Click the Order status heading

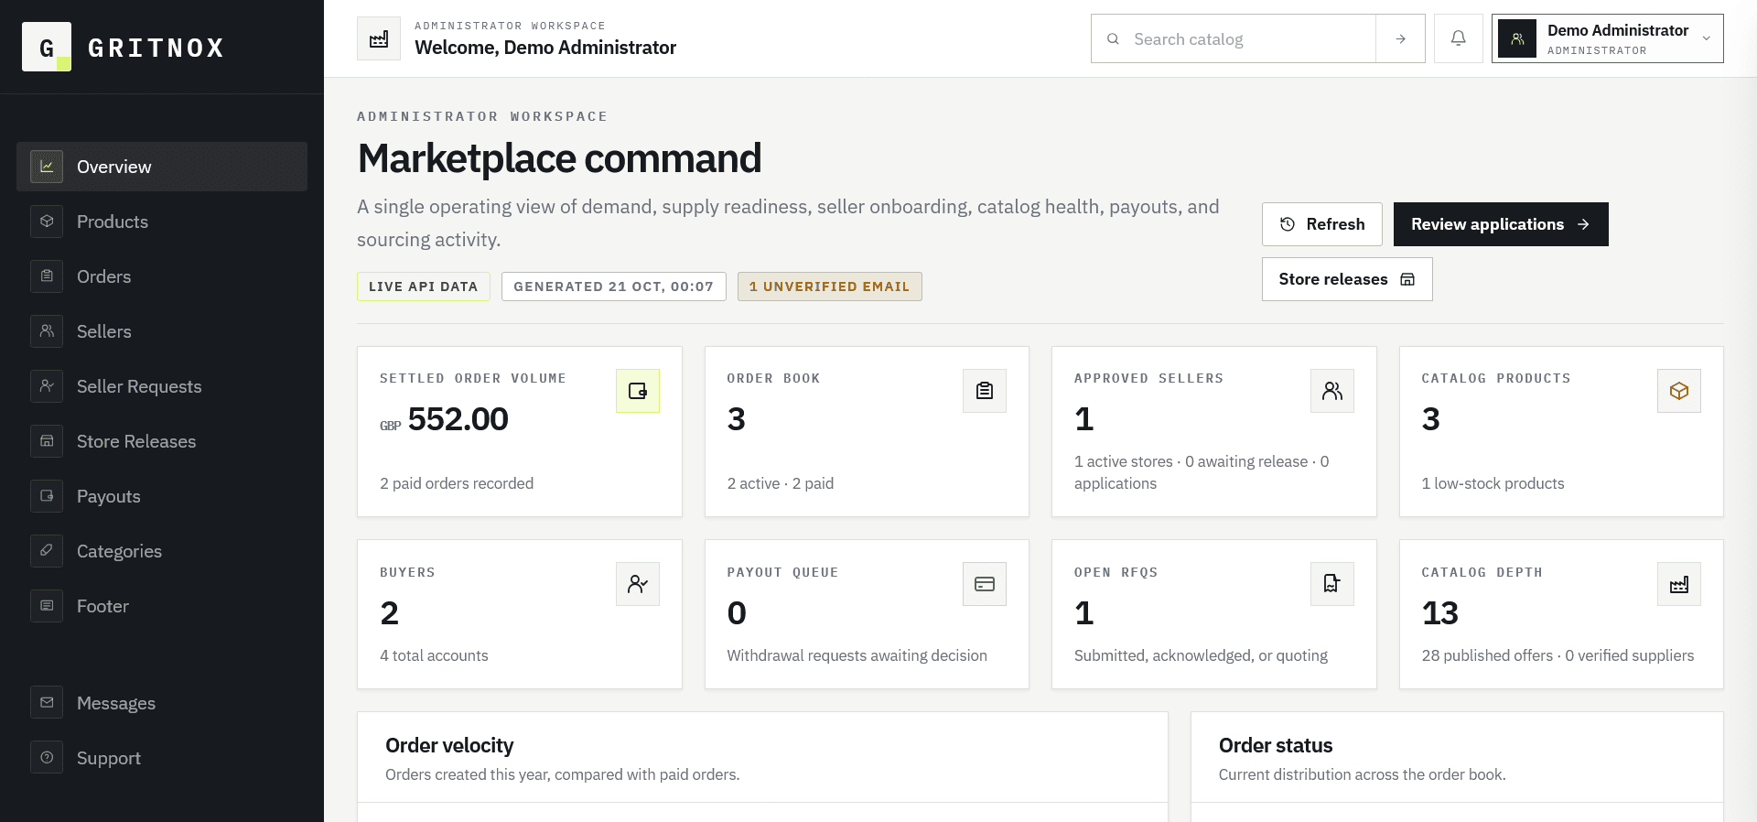tap(1276, 745)
